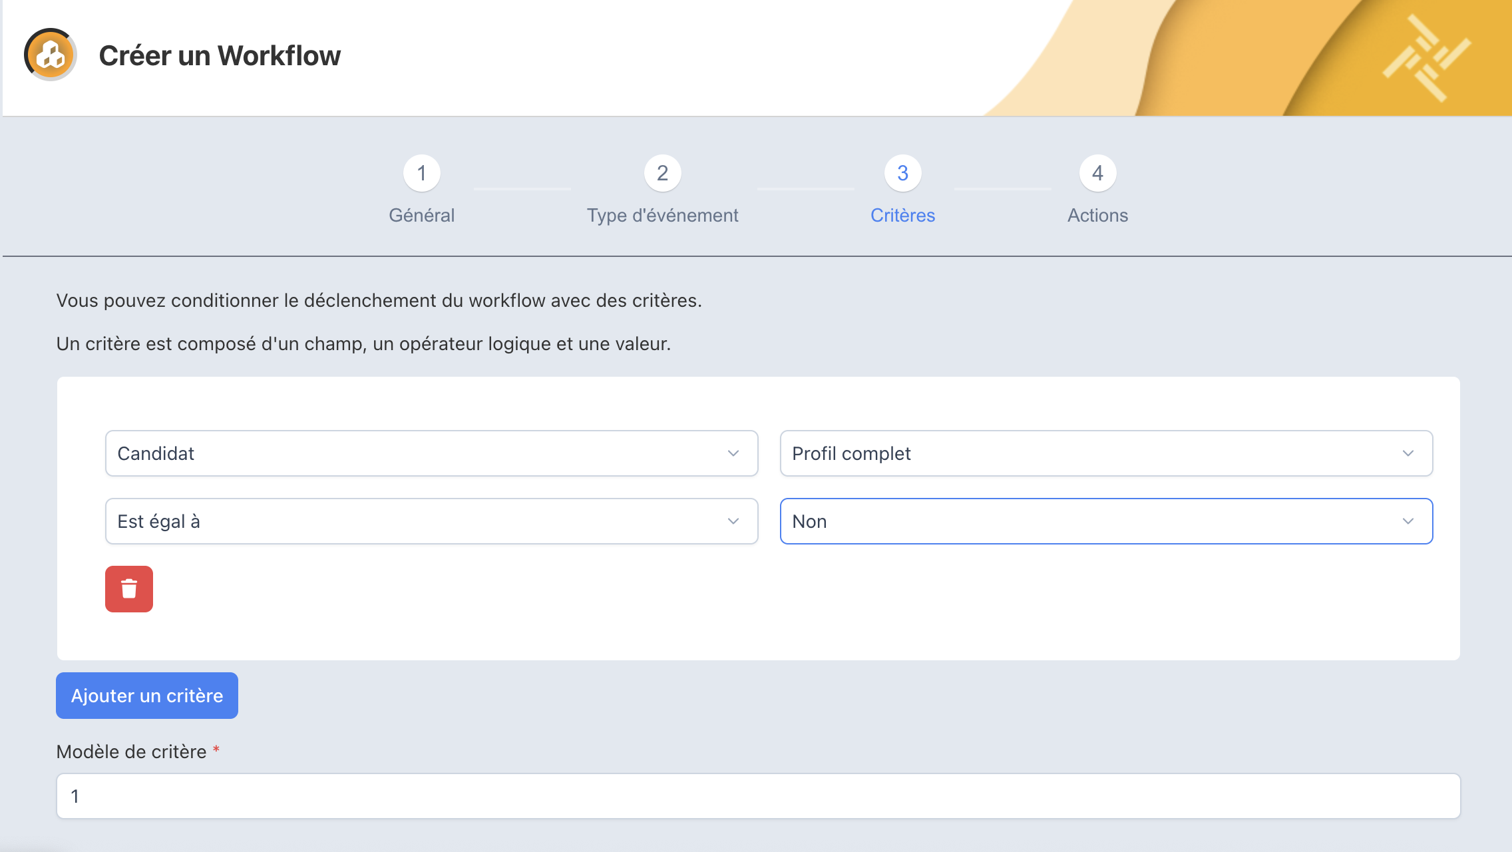
Task: Open the Profil complet dropdown
Action: [x=1106, y=453]
